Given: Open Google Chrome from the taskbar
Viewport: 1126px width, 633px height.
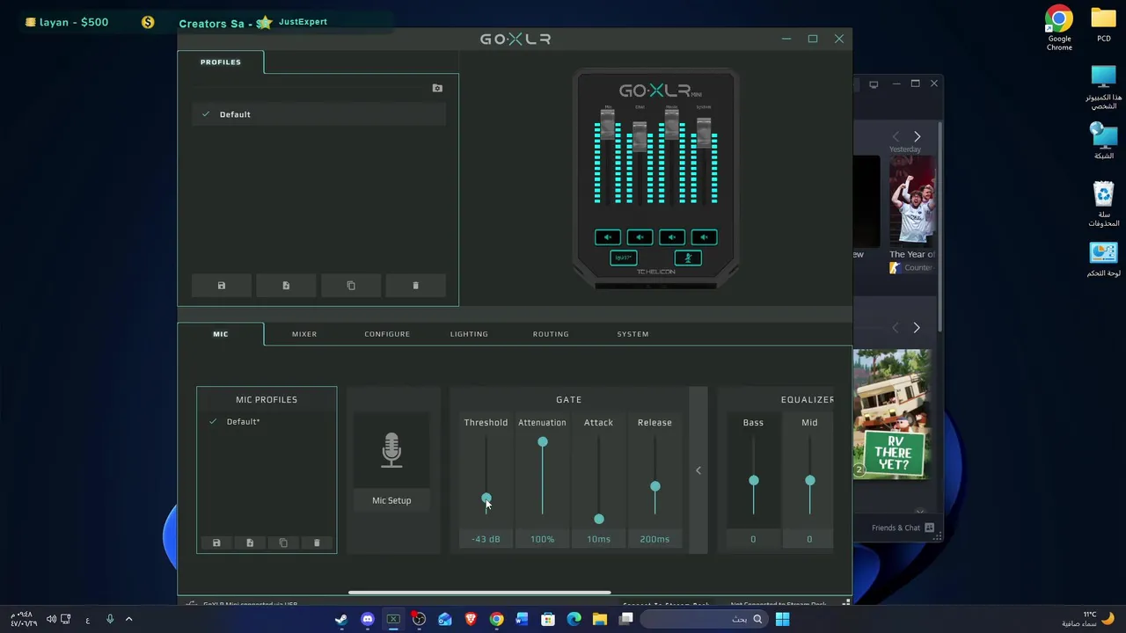Looking at the screenshot, I should coord(496,619).
